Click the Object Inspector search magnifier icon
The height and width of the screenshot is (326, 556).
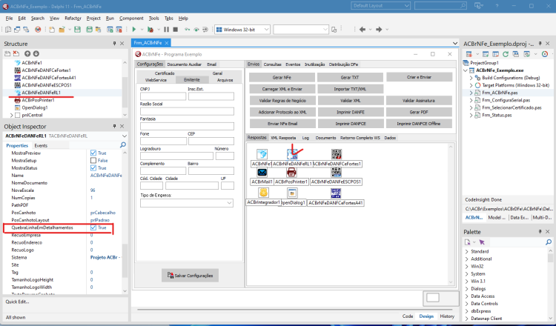(123, 145)
